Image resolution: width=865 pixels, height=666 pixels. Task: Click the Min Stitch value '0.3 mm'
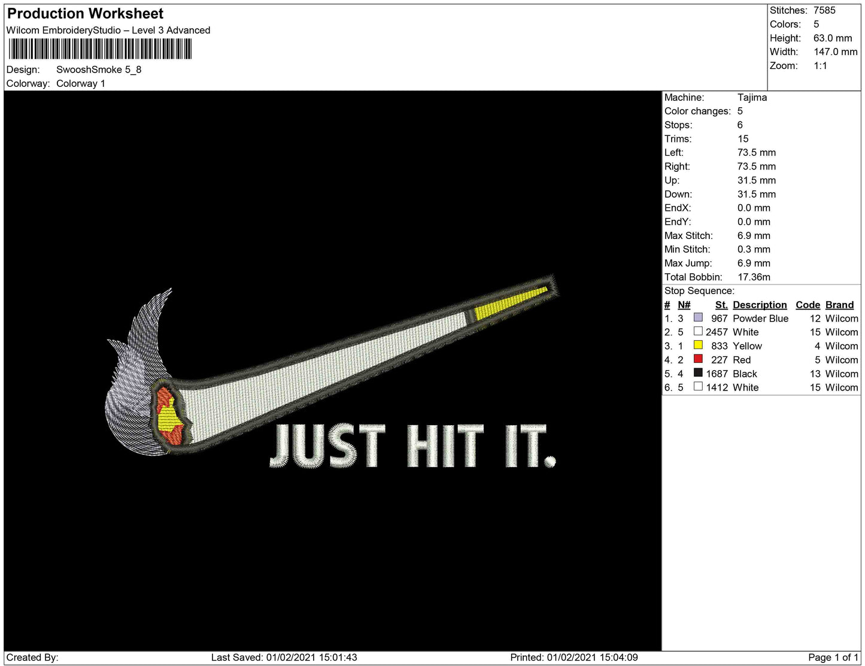coord(754,249)
